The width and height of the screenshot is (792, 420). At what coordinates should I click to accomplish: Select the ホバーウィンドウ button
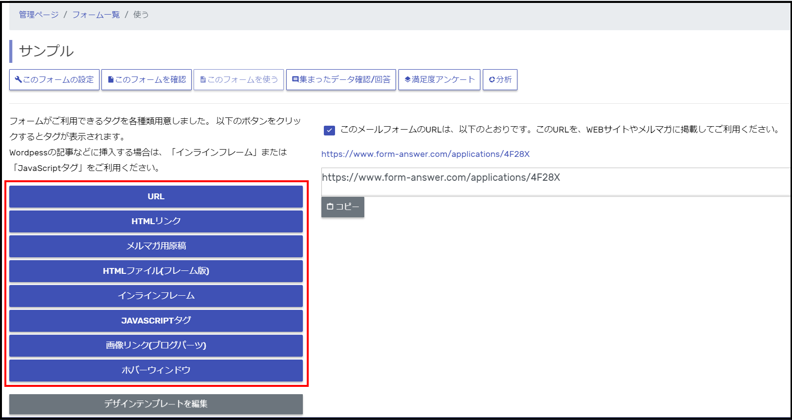tap(156, 370)
